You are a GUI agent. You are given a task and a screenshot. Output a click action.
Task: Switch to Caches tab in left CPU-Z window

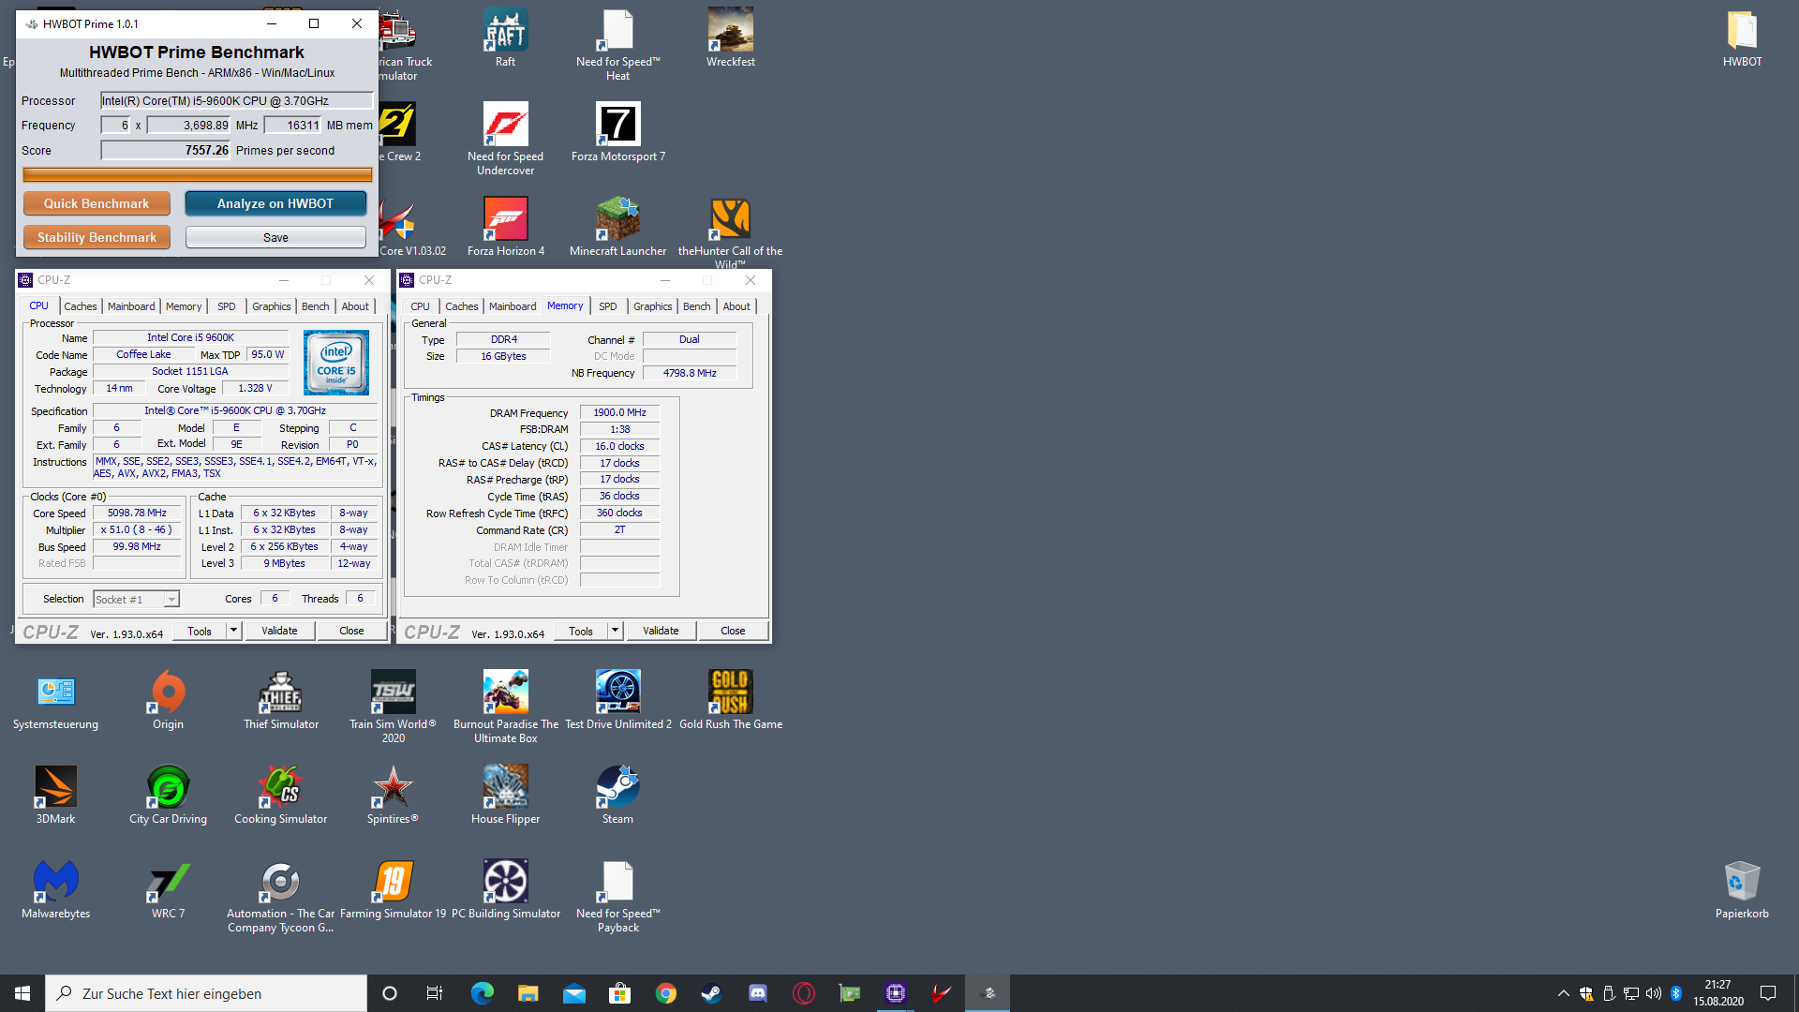[81, 306]
